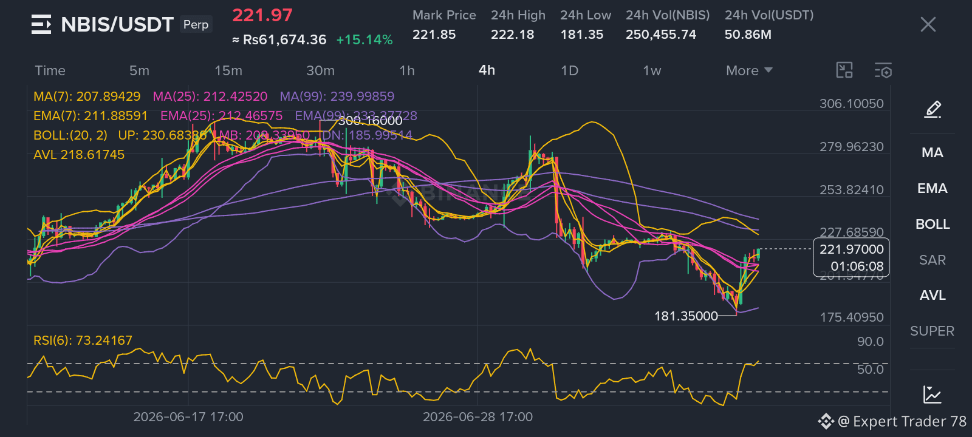Click the MA(99): 239.99859 legend
The image size is (972, 437).
coord(337,97)
